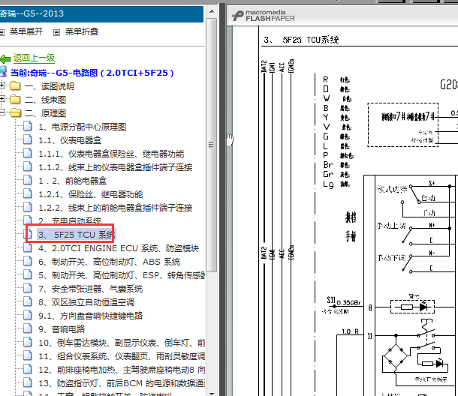Select the 原理图 folder
The image size is (458, 396).
click(x=45, y=113)
